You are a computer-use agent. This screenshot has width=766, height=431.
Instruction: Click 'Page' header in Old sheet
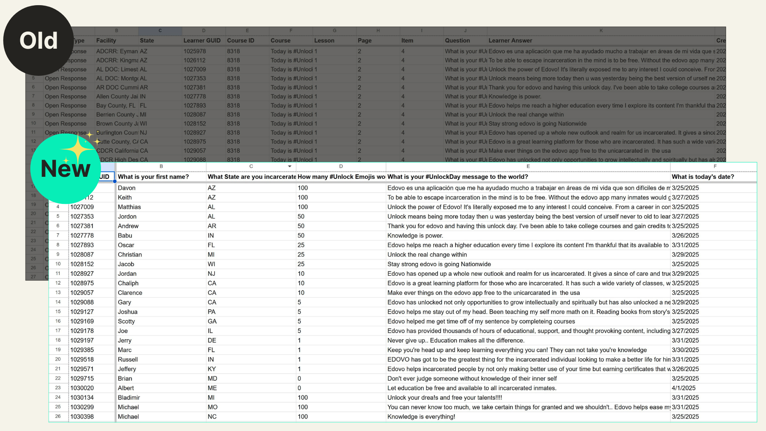(x=378, y=41)
